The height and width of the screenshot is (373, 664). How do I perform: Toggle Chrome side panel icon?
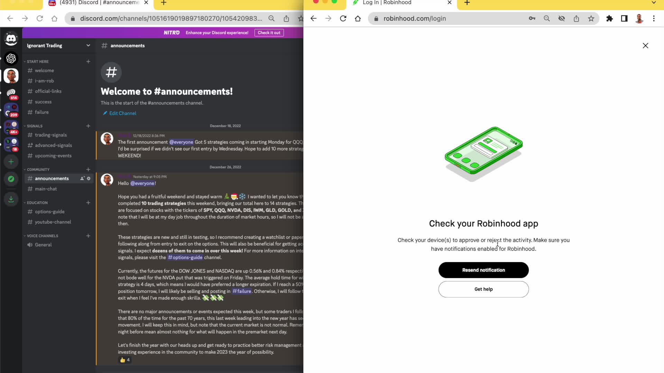[624, 19]
